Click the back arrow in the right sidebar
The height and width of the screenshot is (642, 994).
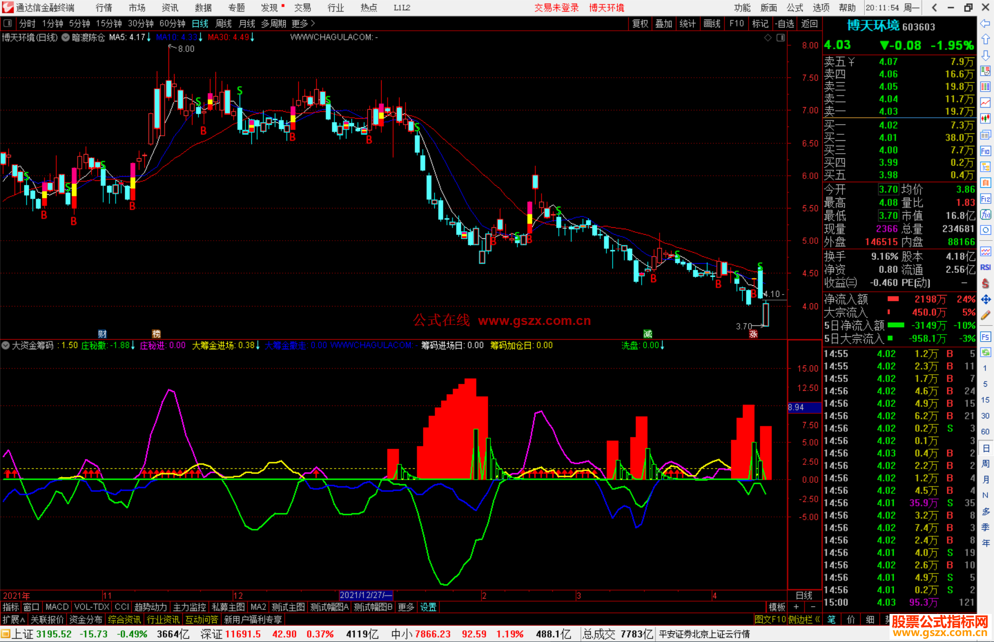point(985,24)
